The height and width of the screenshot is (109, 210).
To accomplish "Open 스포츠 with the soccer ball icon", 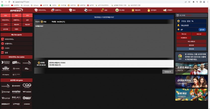I will pos(88,10).
